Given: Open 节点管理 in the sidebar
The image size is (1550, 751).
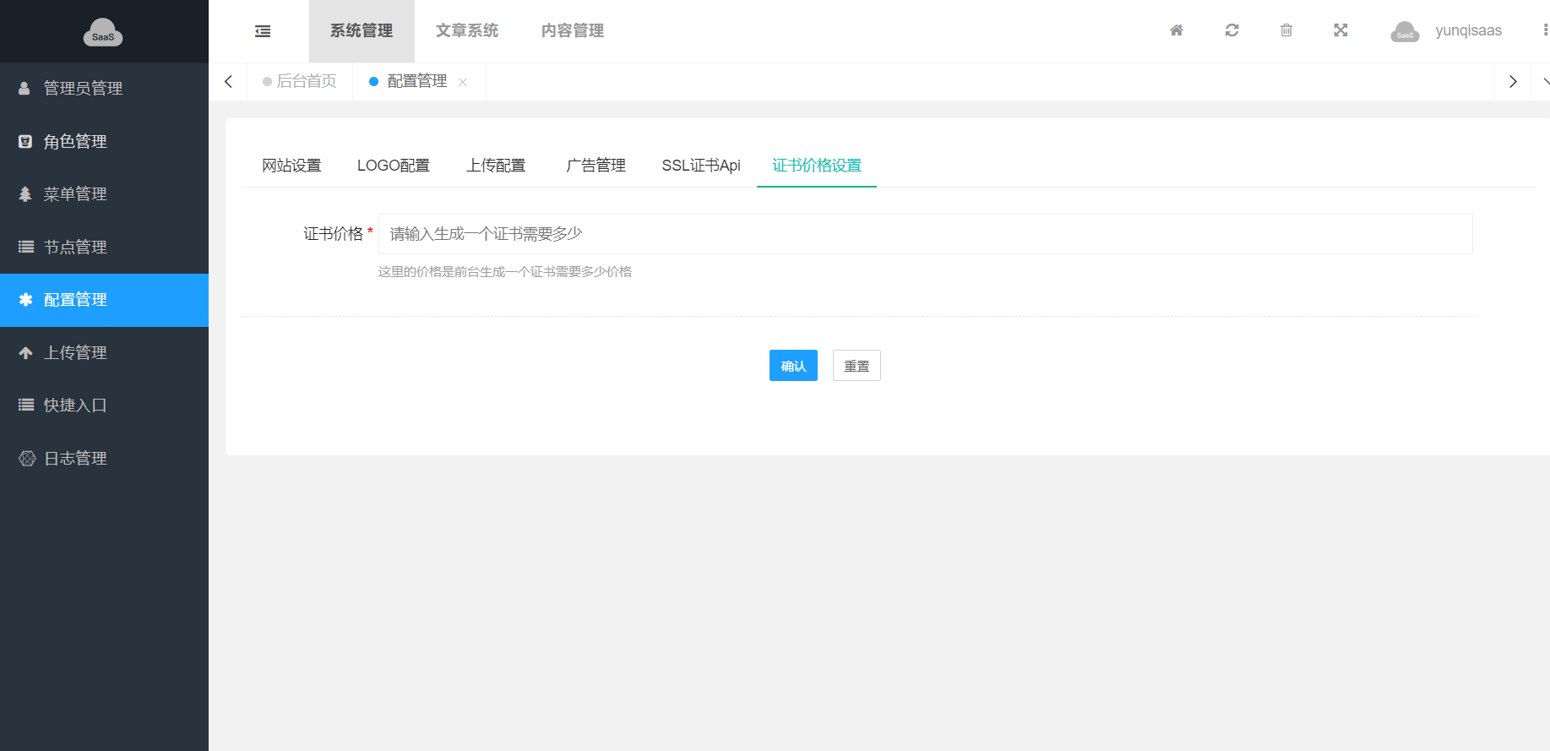Looking at the screenshot, I should 104,247.
